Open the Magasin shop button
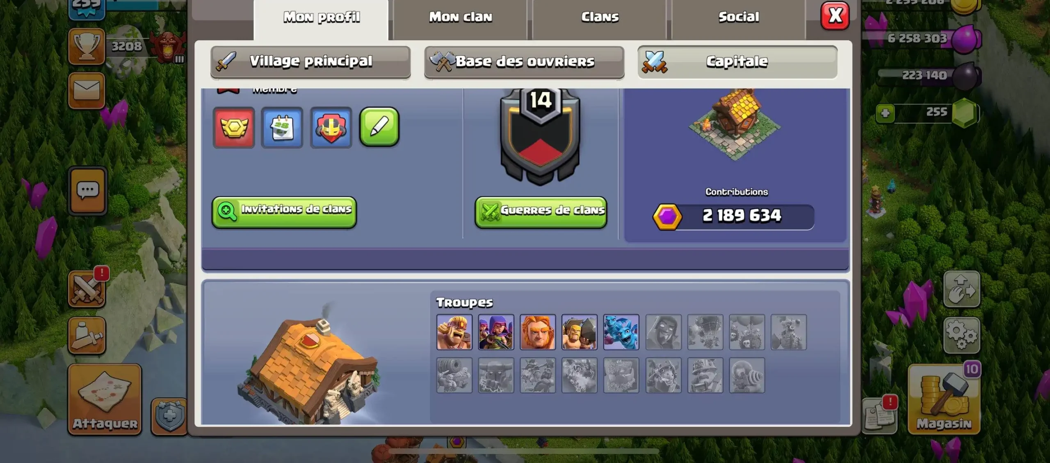The image size is (1050, 463). tap(944, 399)
